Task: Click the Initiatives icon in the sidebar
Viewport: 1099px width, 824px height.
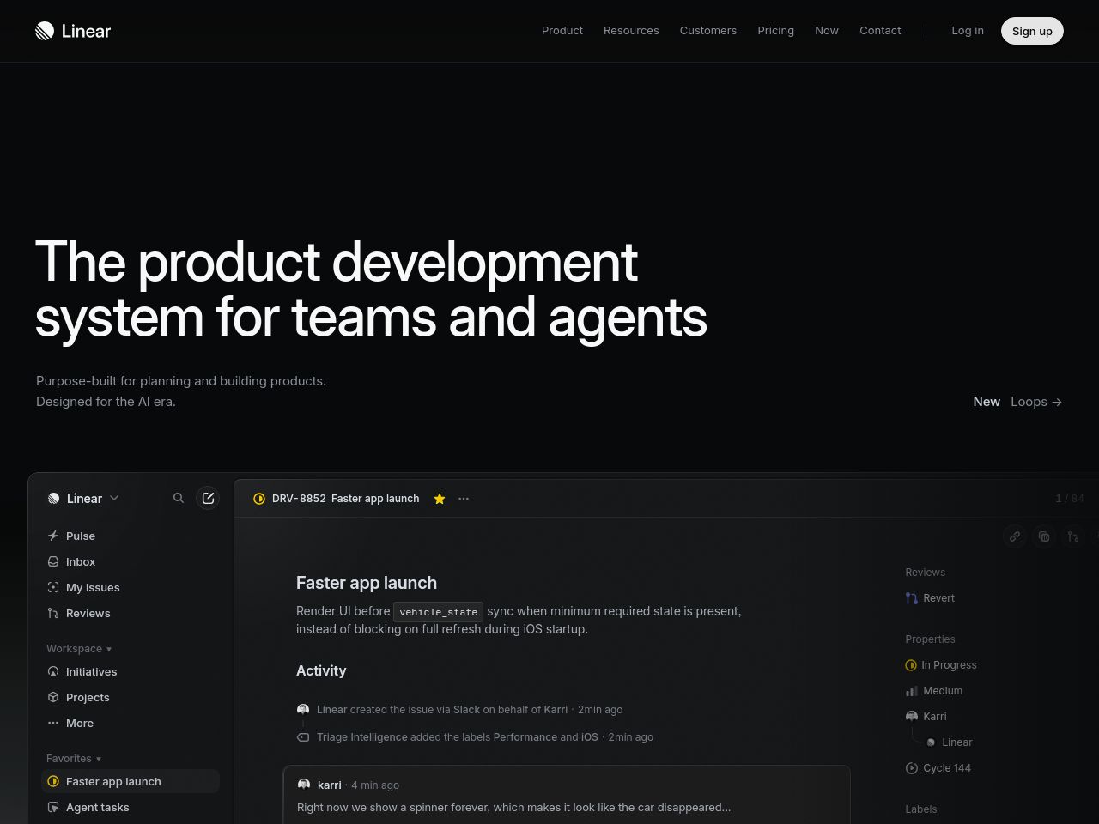Action: (x=53, y=671)
